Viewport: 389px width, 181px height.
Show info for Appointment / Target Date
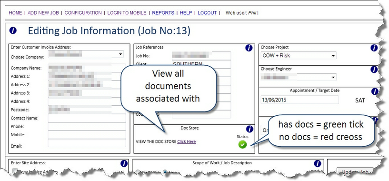(375, 91)
